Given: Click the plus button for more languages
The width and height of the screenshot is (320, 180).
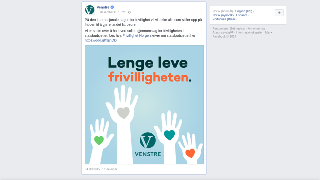Looking at the screenshot, I should tap(279, 13).
